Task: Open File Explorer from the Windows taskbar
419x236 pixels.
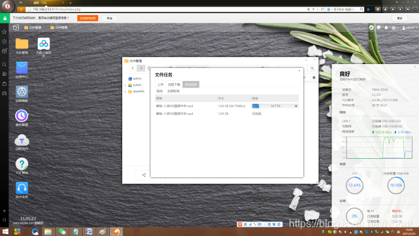Action: pyautogui.click(x=48, y=231)
